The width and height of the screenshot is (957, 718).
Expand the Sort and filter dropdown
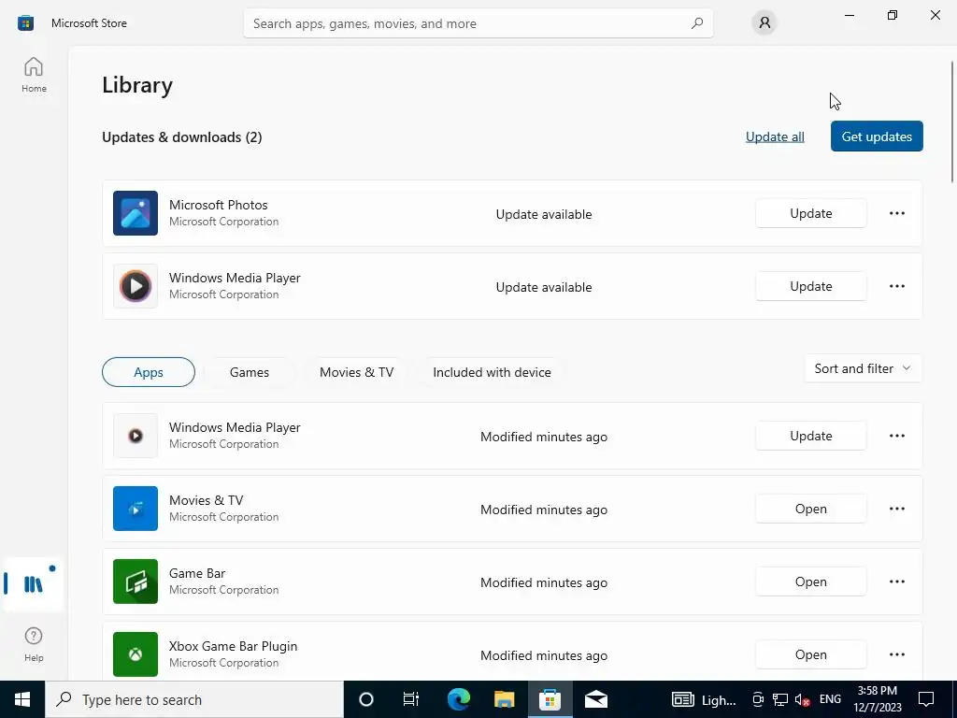[x=863, y=368]
